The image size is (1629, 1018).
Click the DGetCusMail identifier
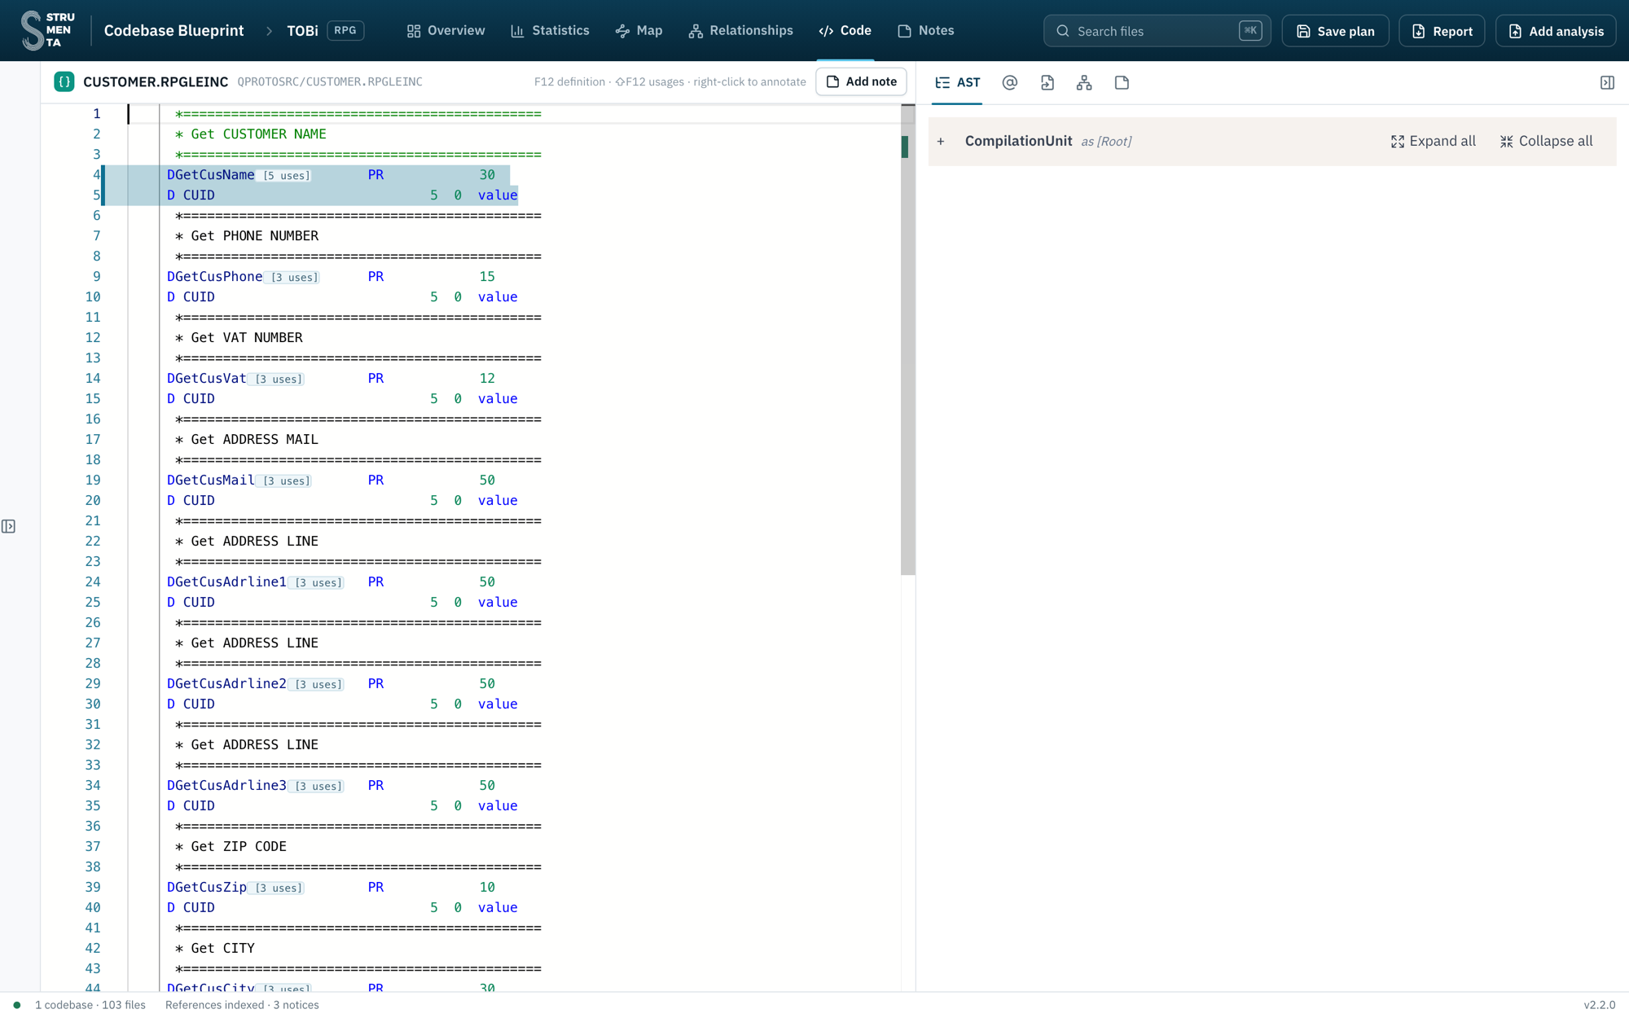click(x=211, y=480)
